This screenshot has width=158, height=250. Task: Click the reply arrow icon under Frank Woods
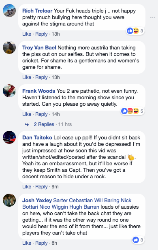[x=27, y=124]
